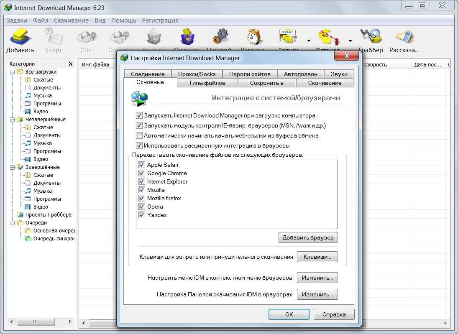Click the Добавить браузер button

[308, 238]
